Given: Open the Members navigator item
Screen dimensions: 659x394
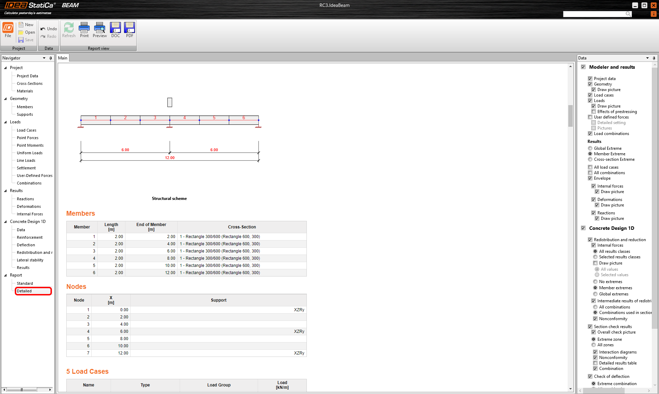Looking at the screenshot, I should [x=25, y=107].
